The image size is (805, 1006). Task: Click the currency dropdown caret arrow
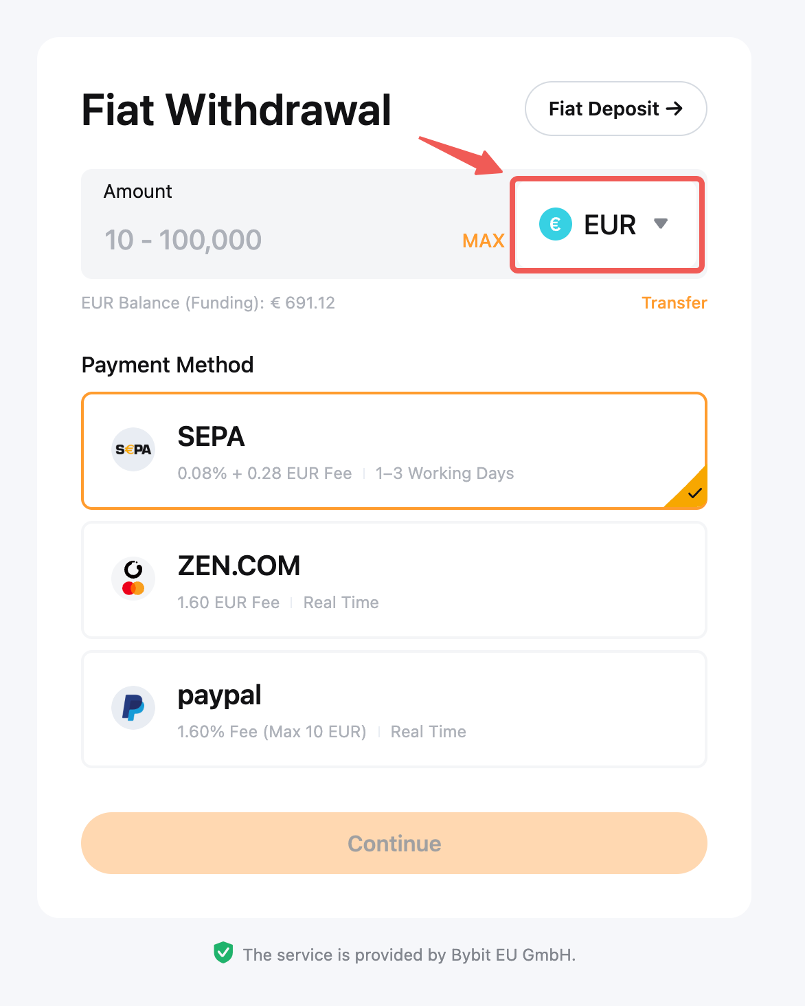point(661,223)
